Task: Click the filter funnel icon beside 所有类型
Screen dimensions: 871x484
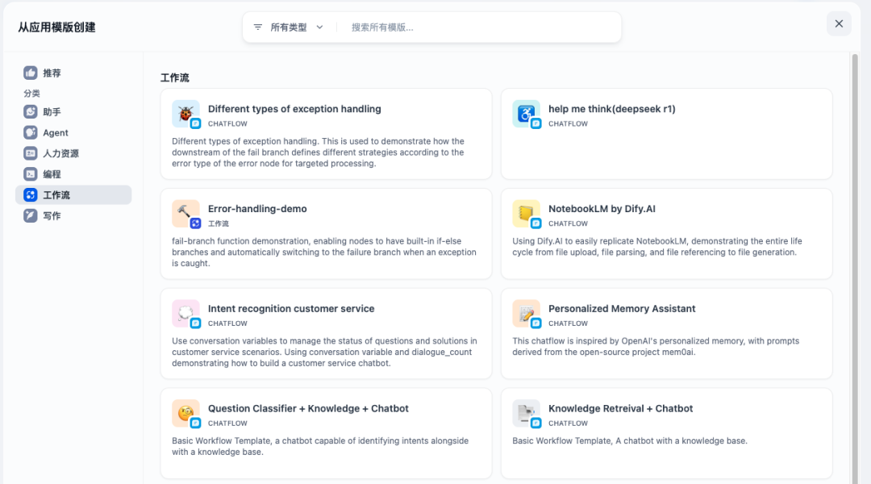Action: click(257, 27)
